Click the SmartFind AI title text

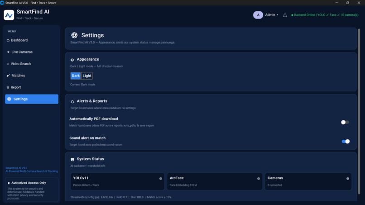pyautogui.click(x=33, y=12)
